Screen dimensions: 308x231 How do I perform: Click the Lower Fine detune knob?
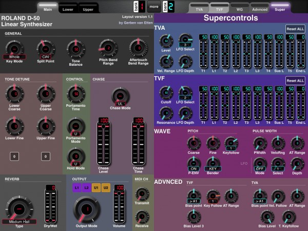coord(14,126)
